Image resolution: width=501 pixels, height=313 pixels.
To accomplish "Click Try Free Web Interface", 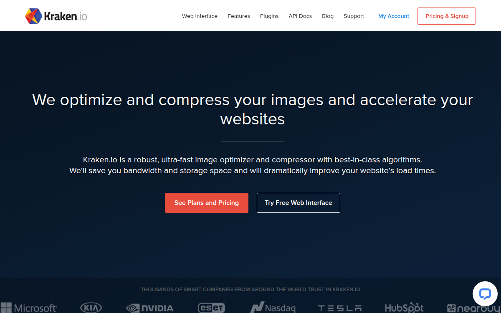I will pos(299,203).
